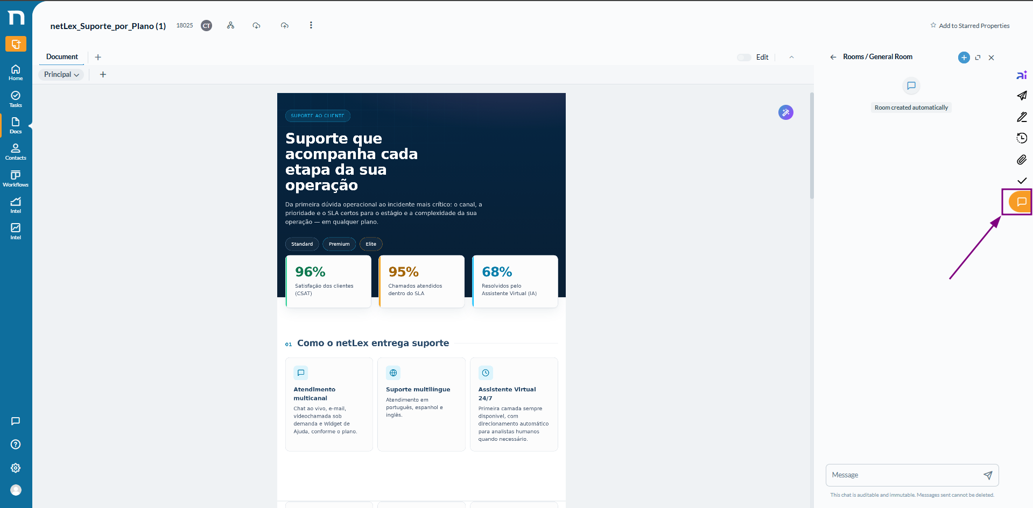The width and height of the screenshot is (1033, 508).
Task: Click the orange chat rooms button
Action: click(1020, 202)
